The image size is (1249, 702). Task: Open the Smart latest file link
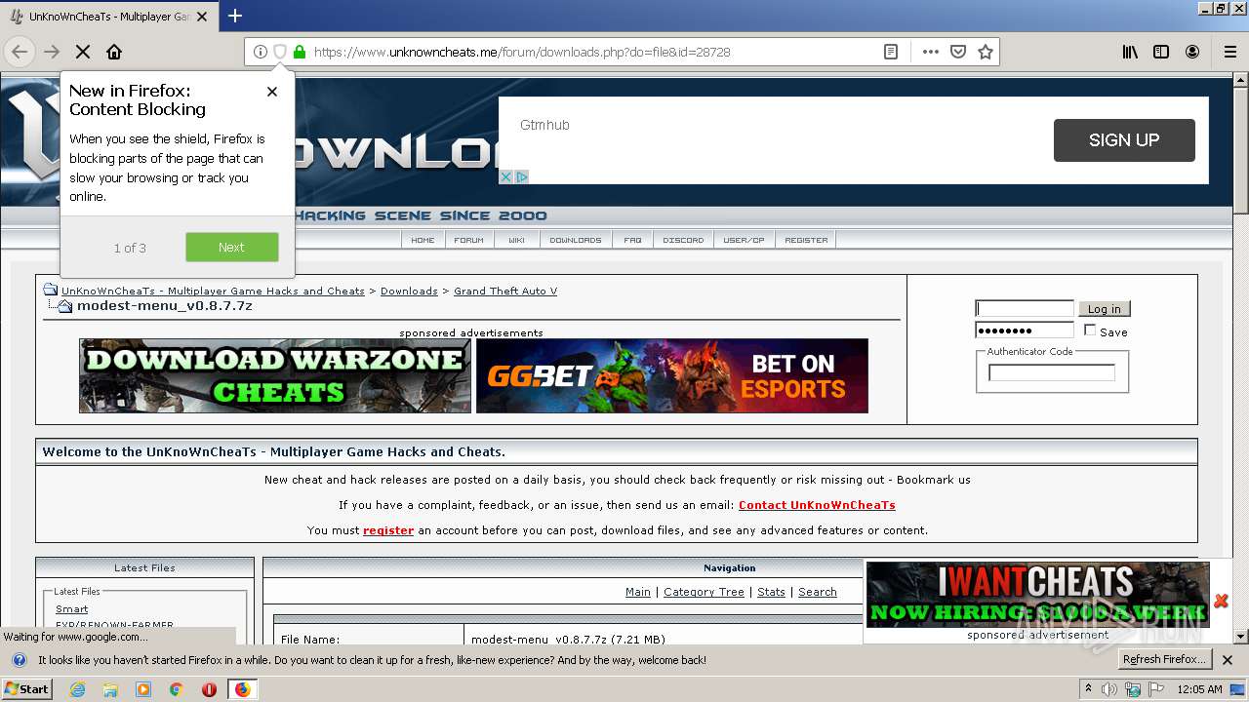click(72, 609)
